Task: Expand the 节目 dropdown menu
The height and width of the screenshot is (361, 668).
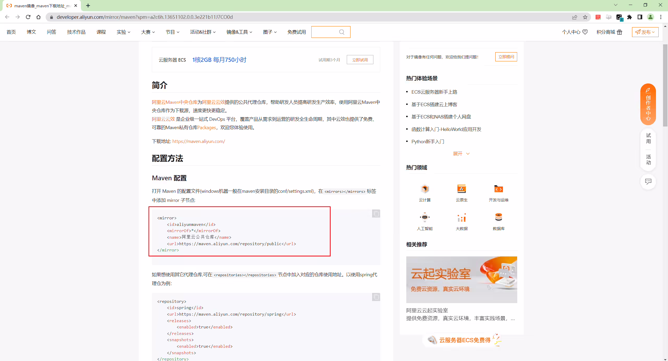Action: [x=172, y=32]
